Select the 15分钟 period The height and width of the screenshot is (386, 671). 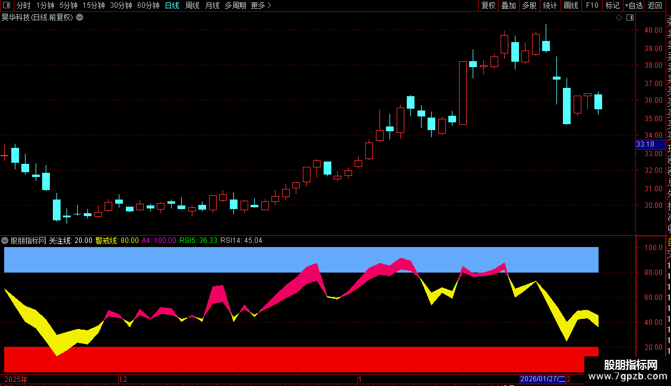[x=94, y=5]
